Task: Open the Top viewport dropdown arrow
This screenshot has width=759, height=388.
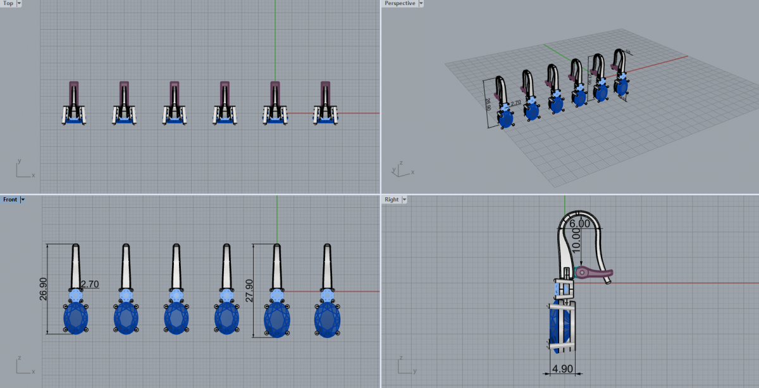Action: (19, 3)
